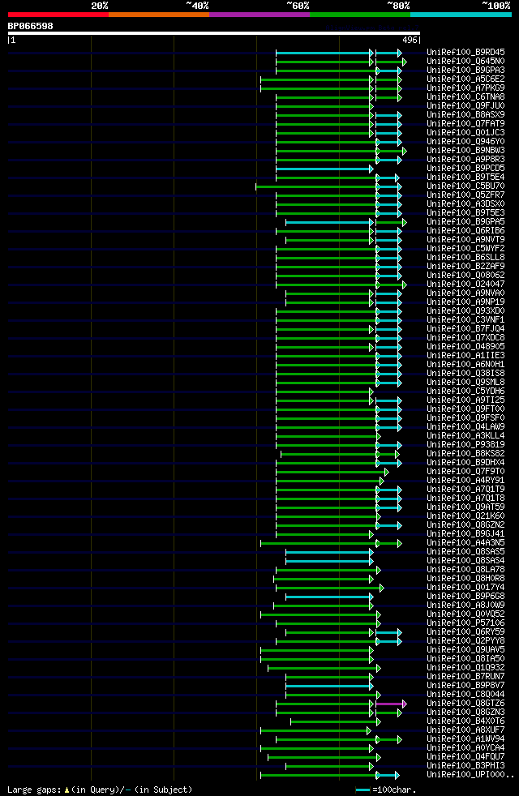Open hit UniRef100_B9GPA5
Image resolution: width=519 pixels, height=796 pixels.
tap(465, 222)
